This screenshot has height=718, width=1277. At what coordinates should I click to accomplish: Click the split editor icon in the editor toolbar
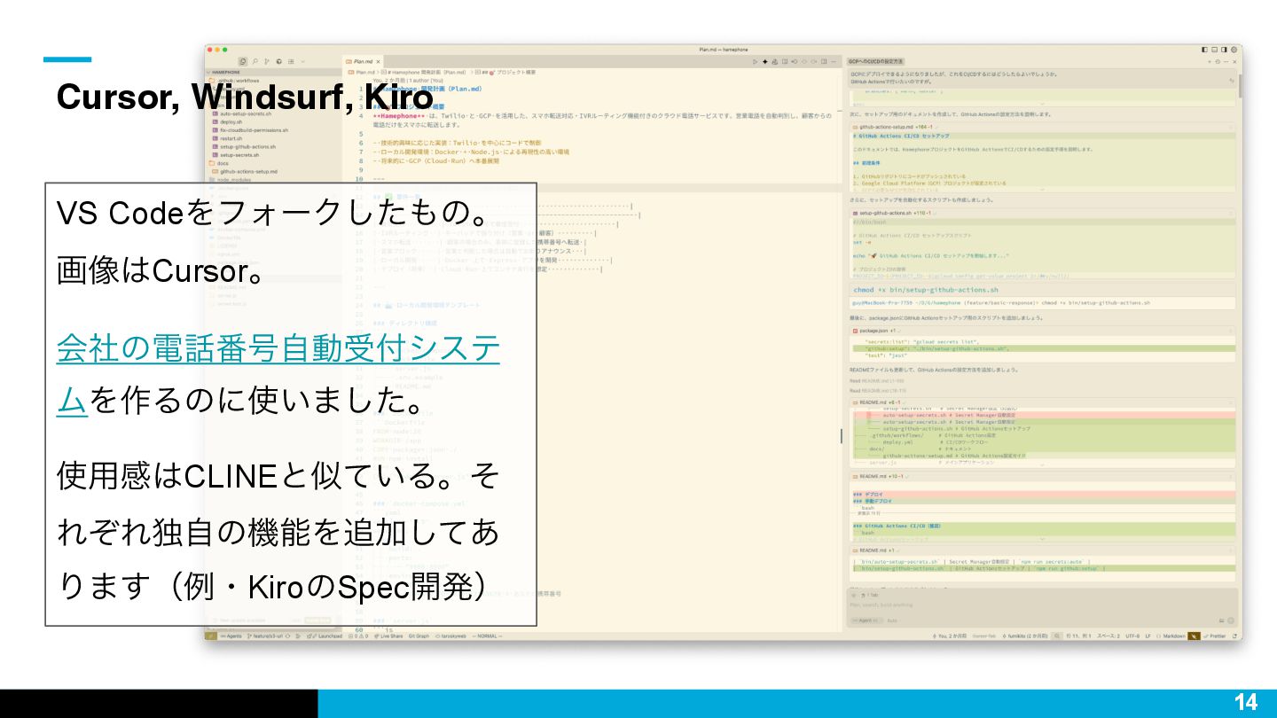pos(824,61)
